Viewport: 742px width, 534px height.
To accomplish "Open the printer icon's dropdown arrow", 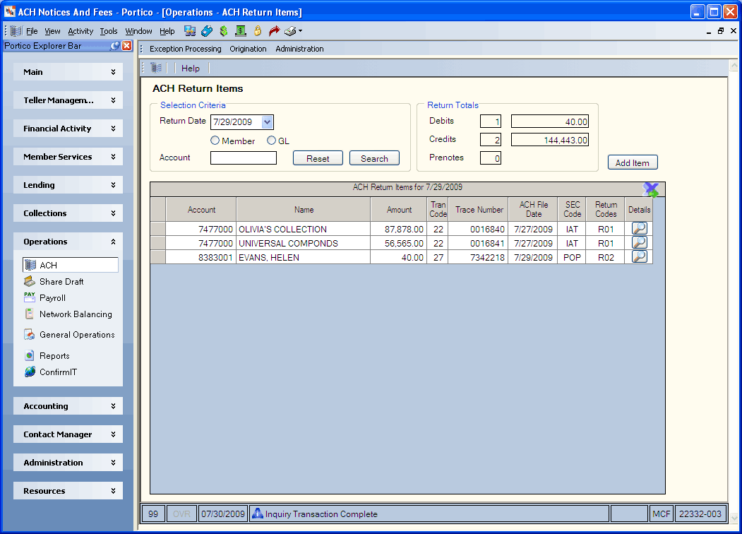I will (301, 31).
